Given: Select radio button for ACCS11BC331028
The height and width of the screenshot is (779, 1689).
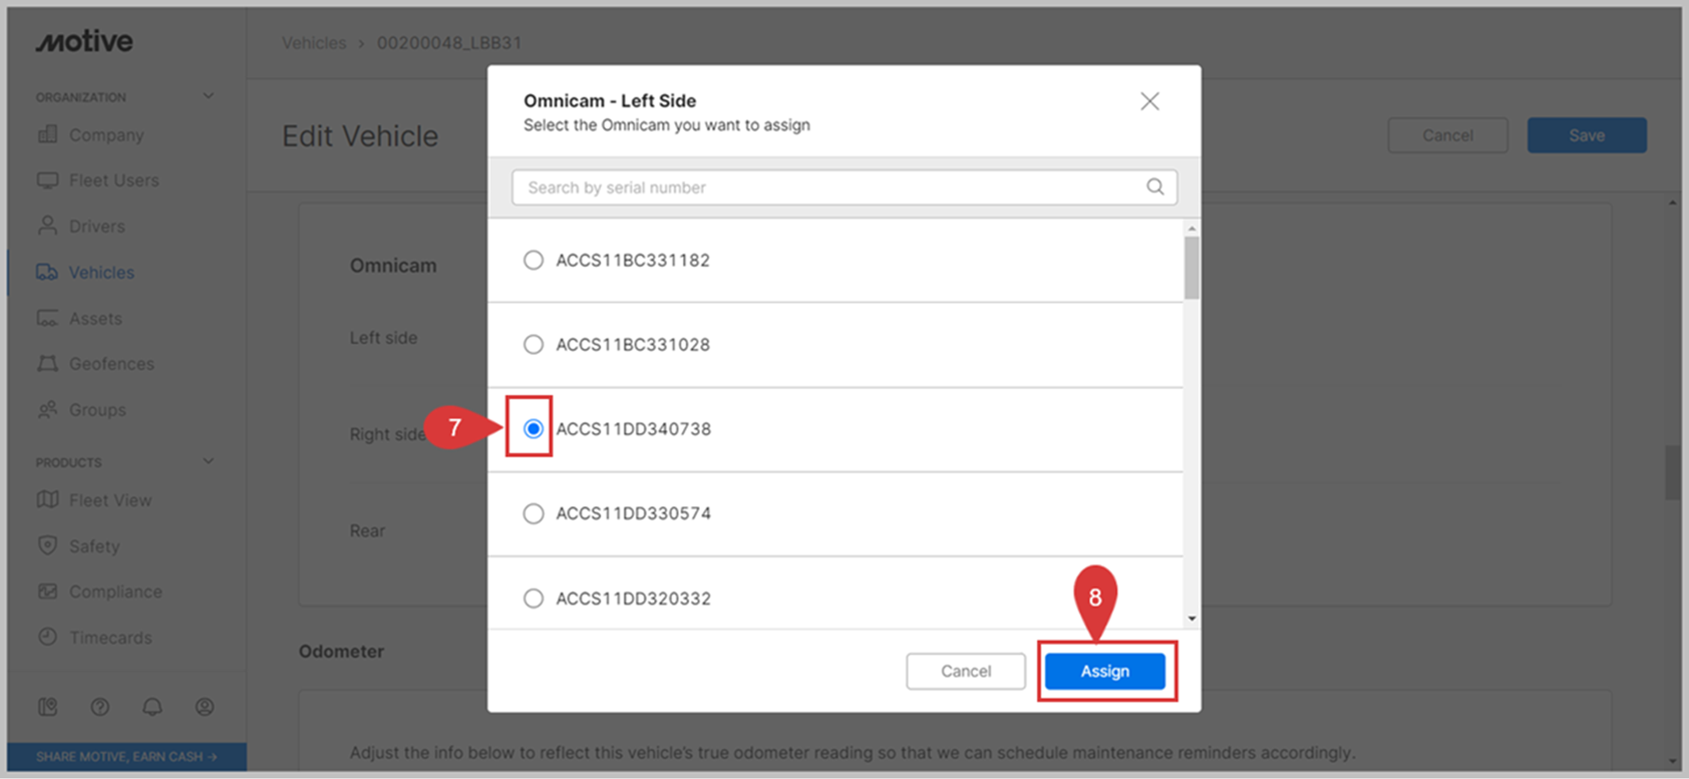Looking at the screenshot, I should coord(533,344).
